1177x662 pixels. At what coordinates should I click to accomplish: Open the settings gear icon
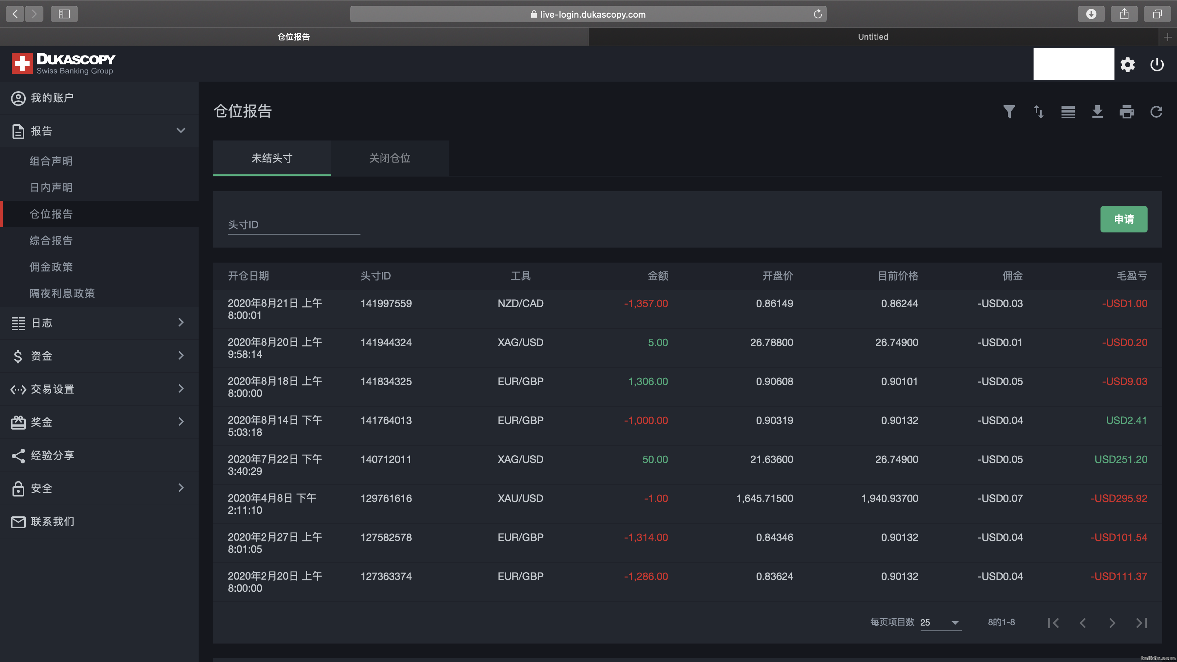(1127, 64)
